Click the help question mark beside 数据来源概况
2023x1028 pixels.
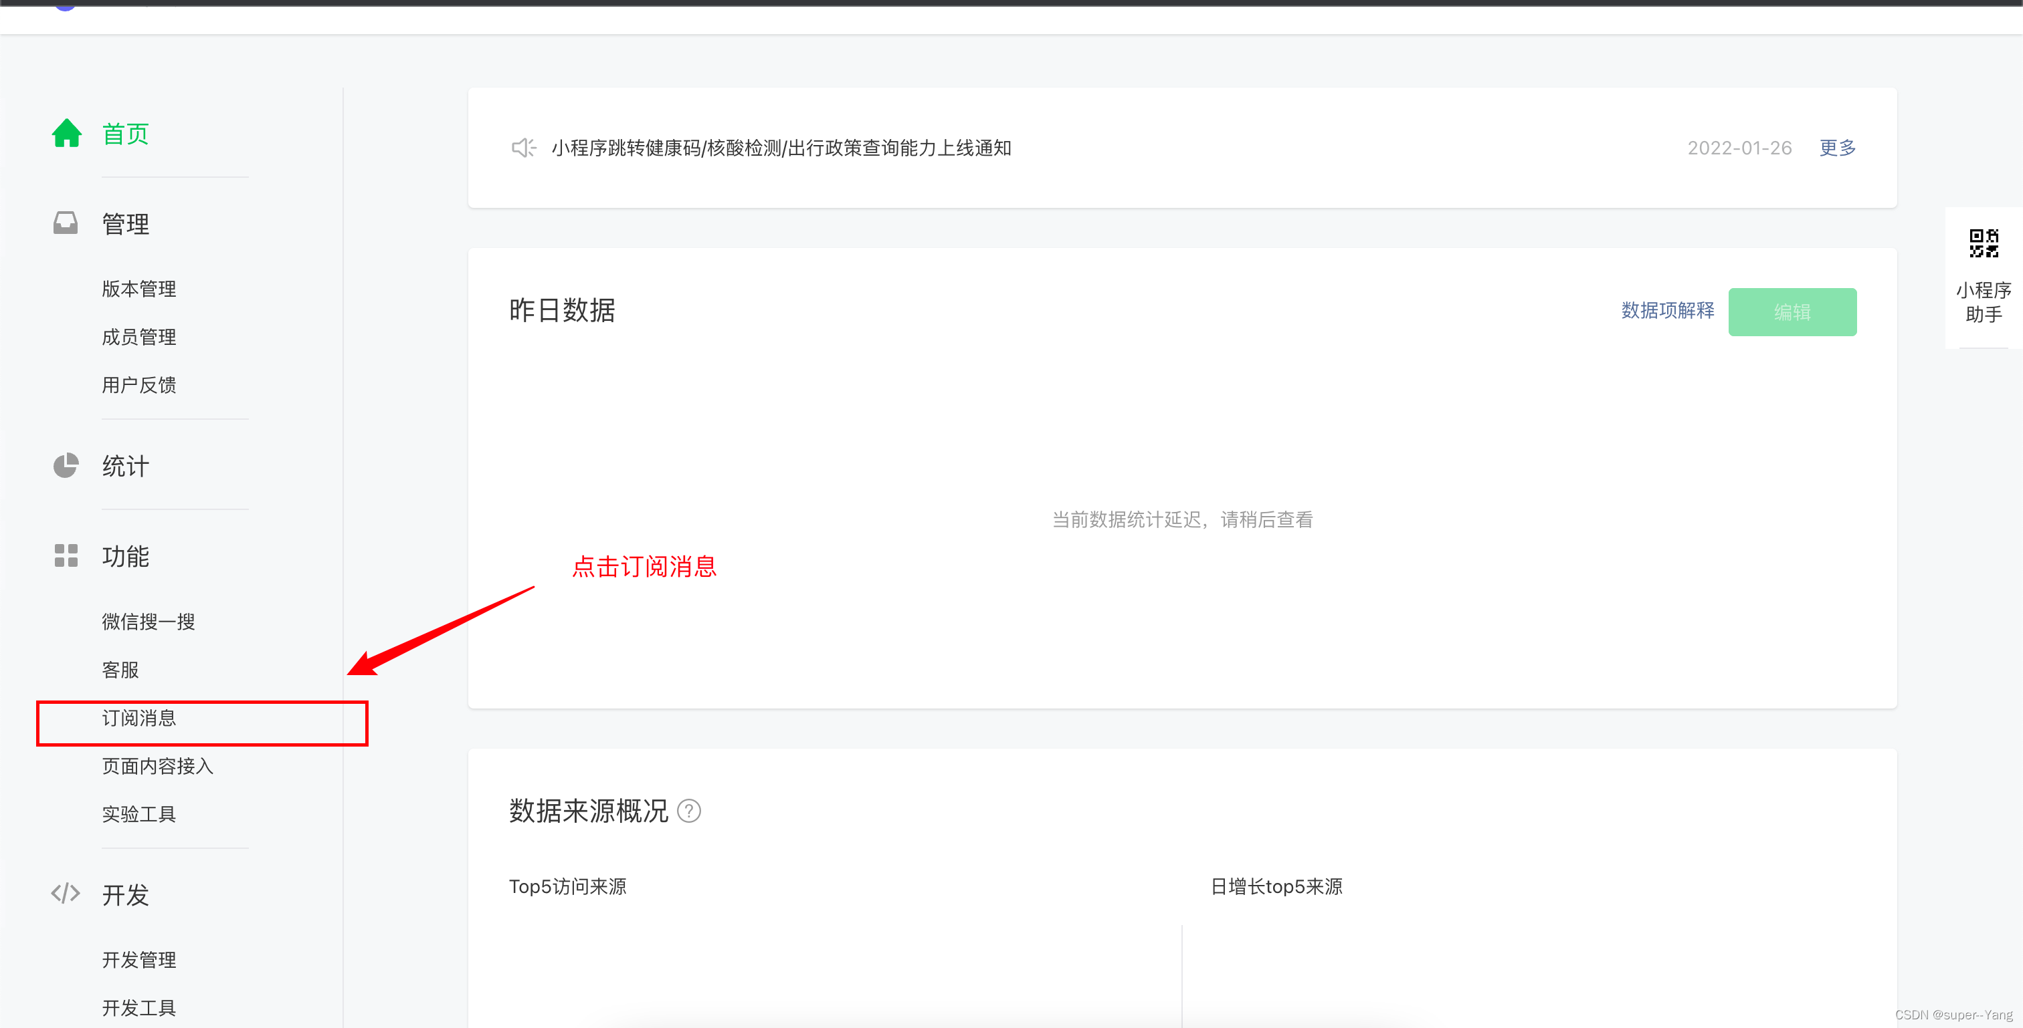(x=689, y=811)
